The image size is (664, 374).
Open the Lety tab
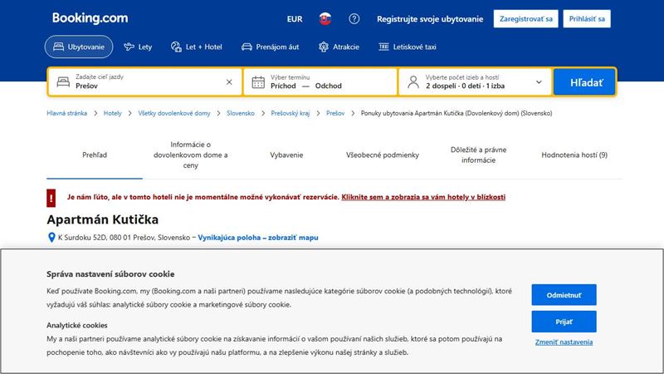(138, 47)
